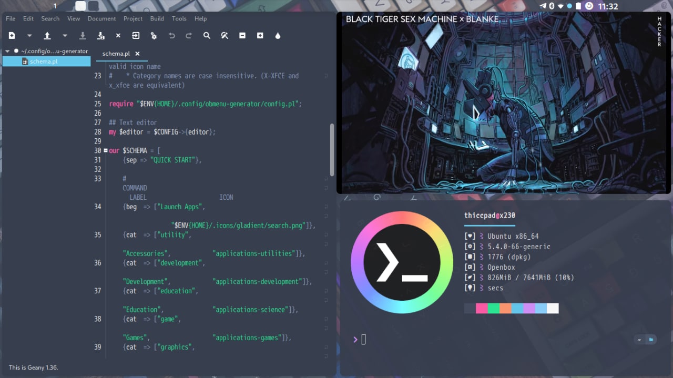Click the Bluetooth tray icon
The width and height of the screenshot is (673, 378).
pyautogui.click(x=552, y=6)
